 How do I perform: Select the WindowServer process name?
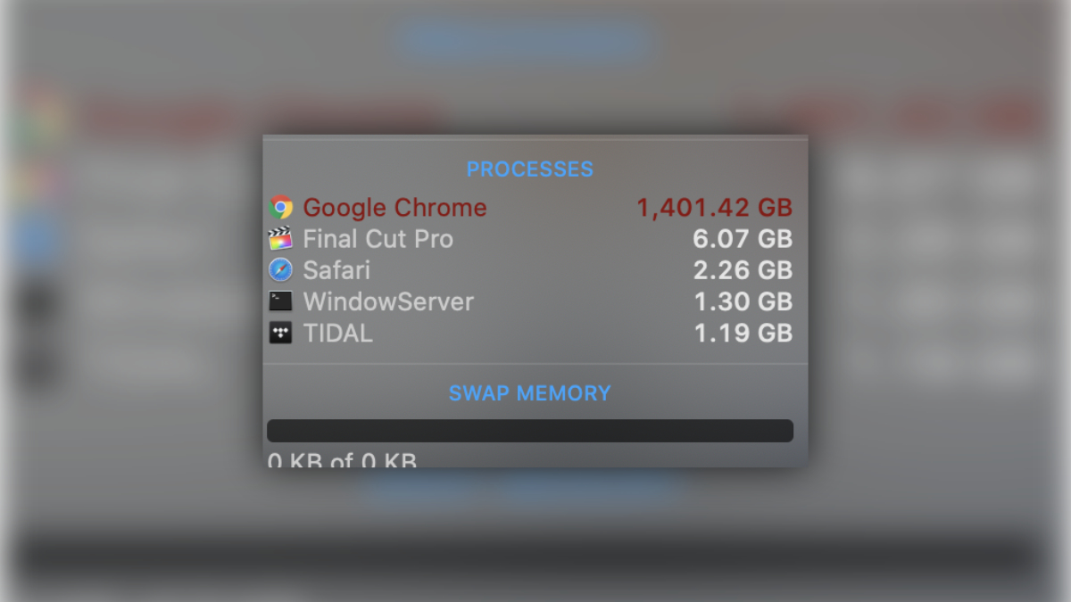[x=388, y=301]
